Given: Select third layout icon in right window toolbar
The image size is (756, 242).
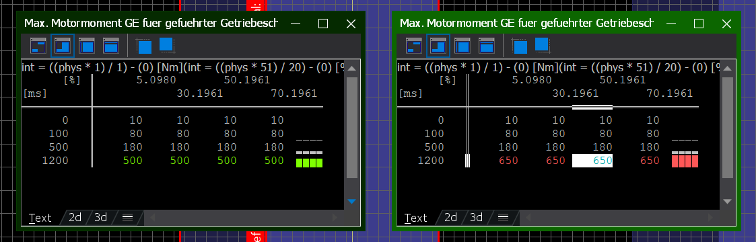Looking at the screenshot, I should tap(462, 46).
